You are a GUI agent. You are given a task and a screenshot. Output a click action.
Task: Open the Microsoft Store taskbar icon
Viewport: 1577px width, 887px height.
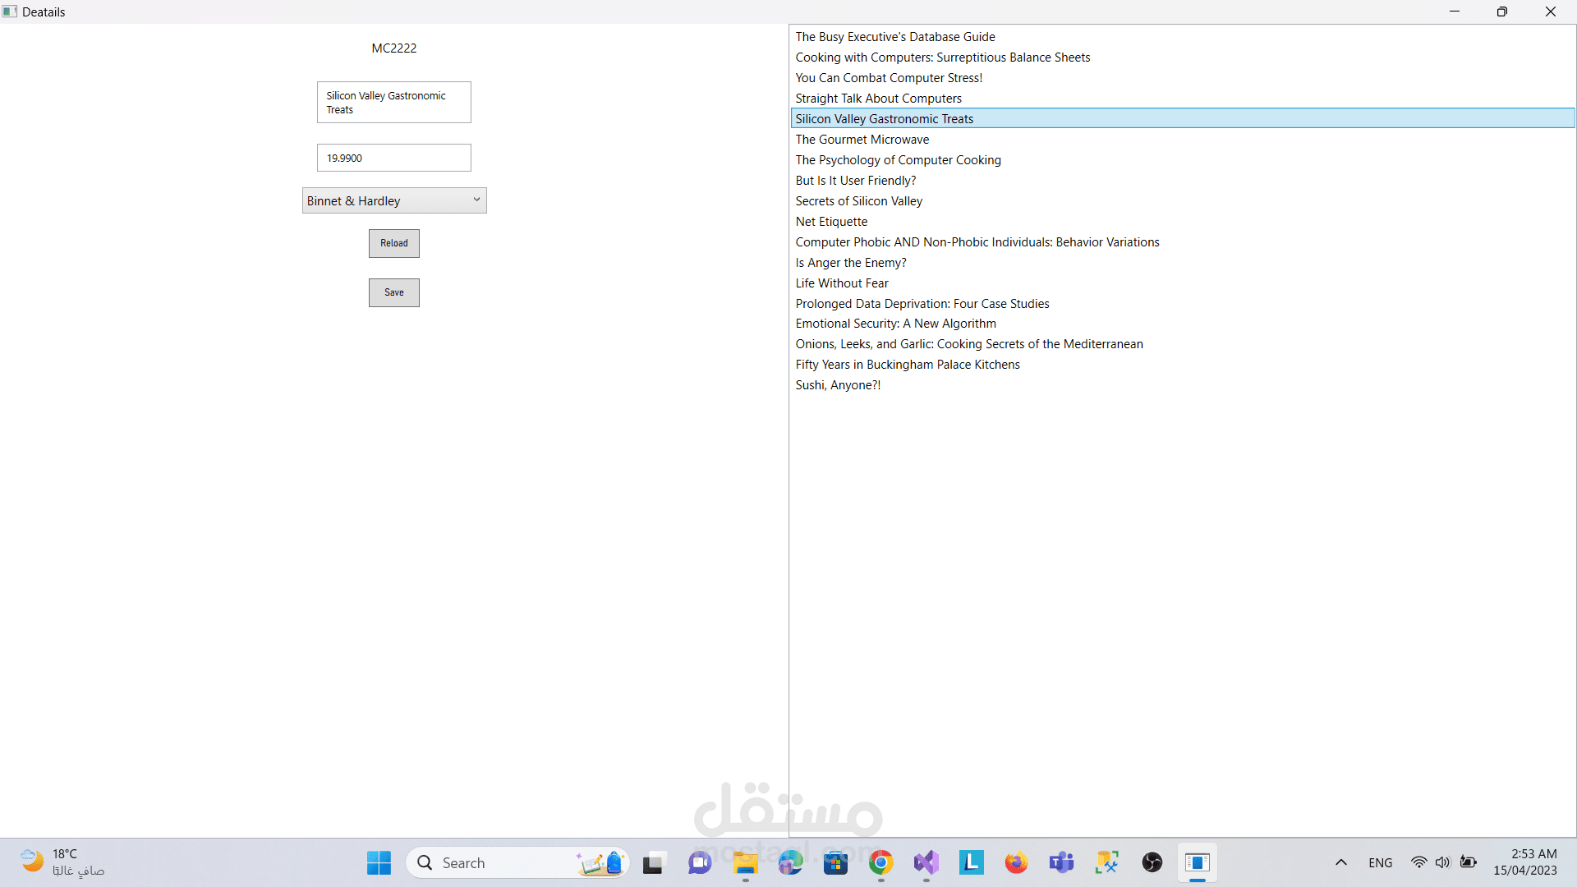click(x=835, y=862)
